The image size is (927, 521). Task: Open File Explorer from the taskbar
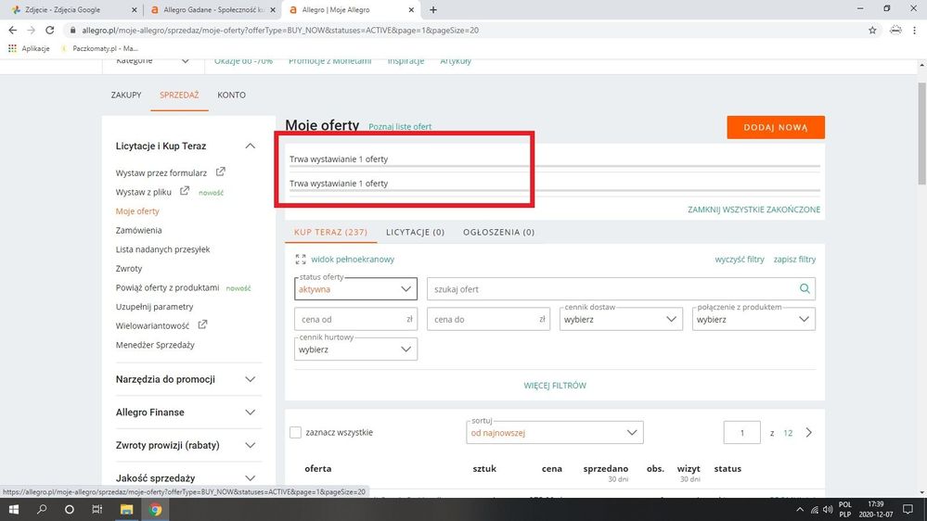pos(127,509)
